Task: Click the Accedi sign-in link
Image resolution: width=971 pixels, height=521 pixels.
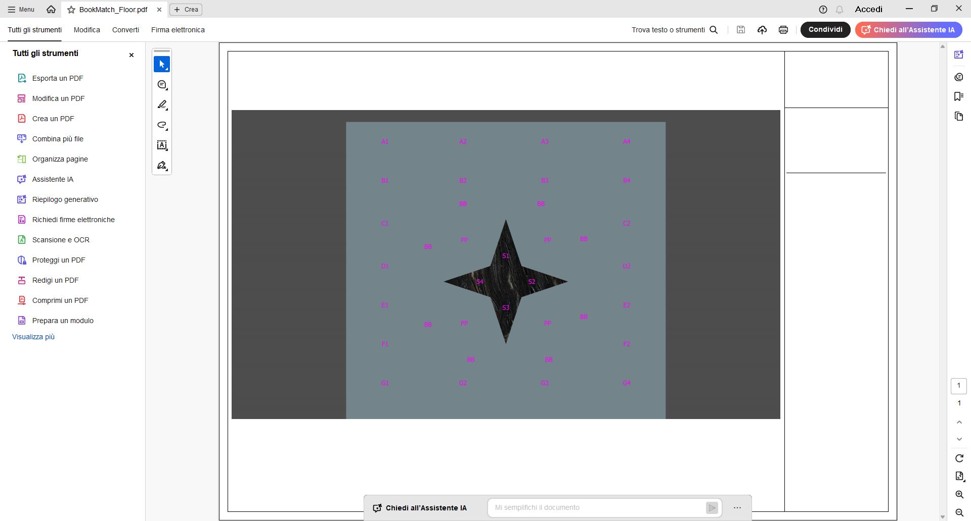Action: pyautogui.click(x=868, y=9)
